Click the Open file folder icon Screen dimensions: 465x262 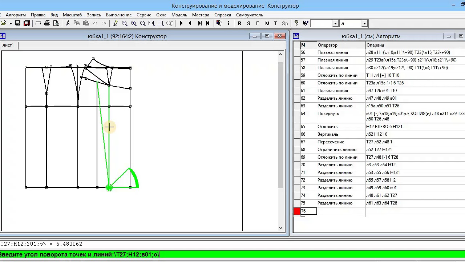(3, 23)
